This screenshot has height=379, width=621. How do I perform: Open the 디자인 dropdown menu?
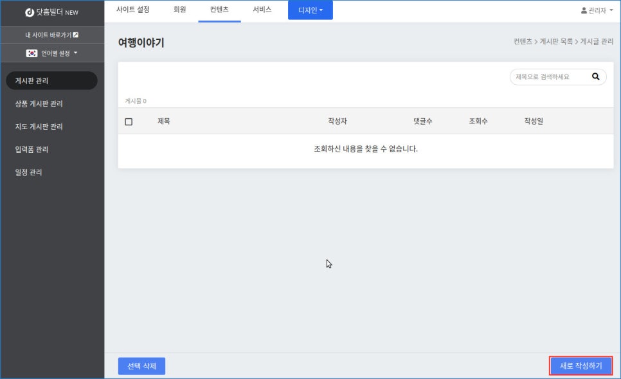310,10
